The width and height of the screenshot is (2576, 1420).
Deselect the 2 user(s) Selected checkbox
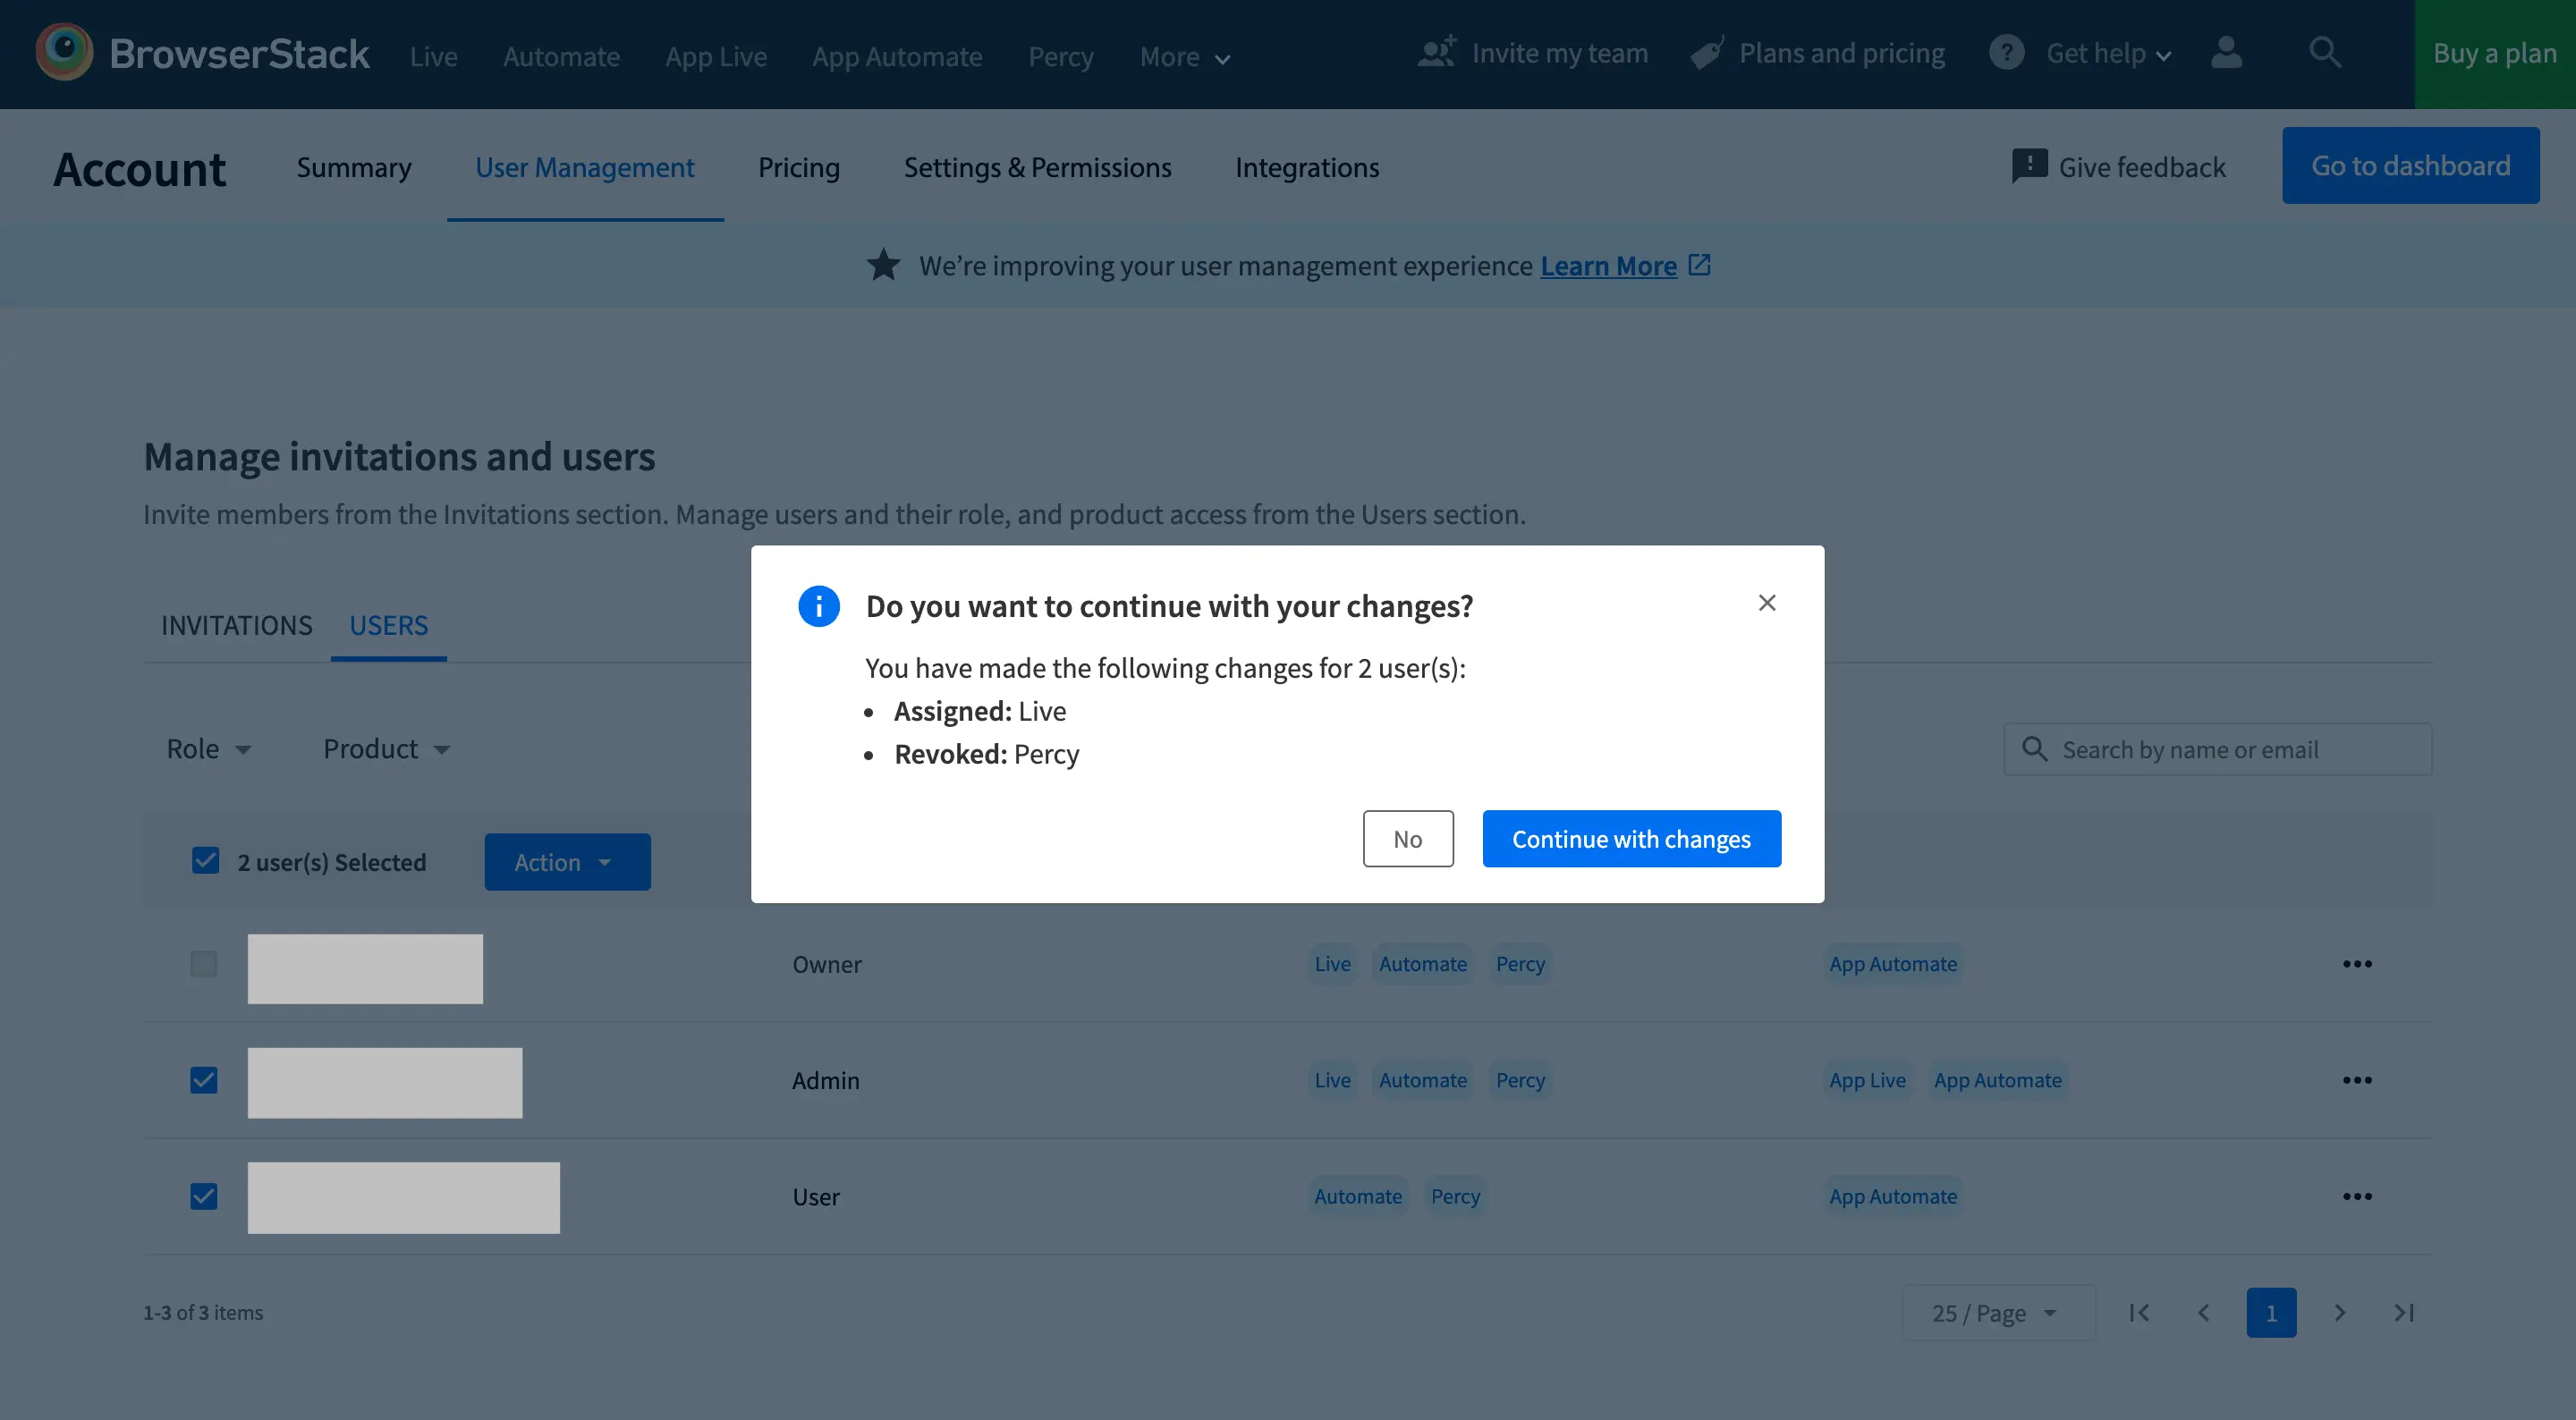(205, 859)
